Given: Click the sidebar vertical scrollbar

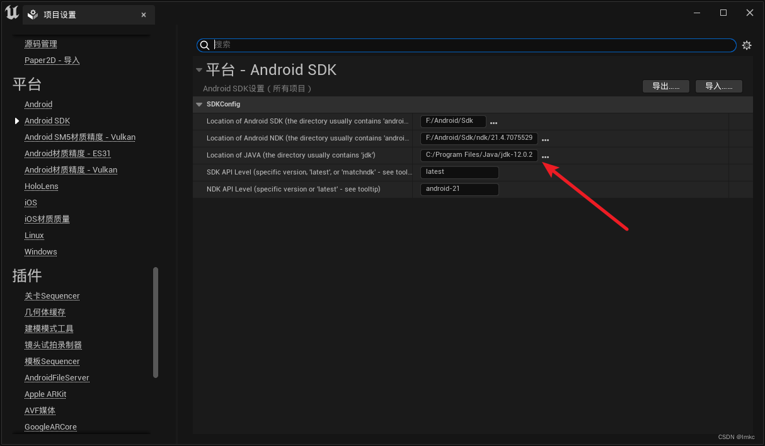Looking at the screenshot, I should pyautogui.click(x=156, y=323).
